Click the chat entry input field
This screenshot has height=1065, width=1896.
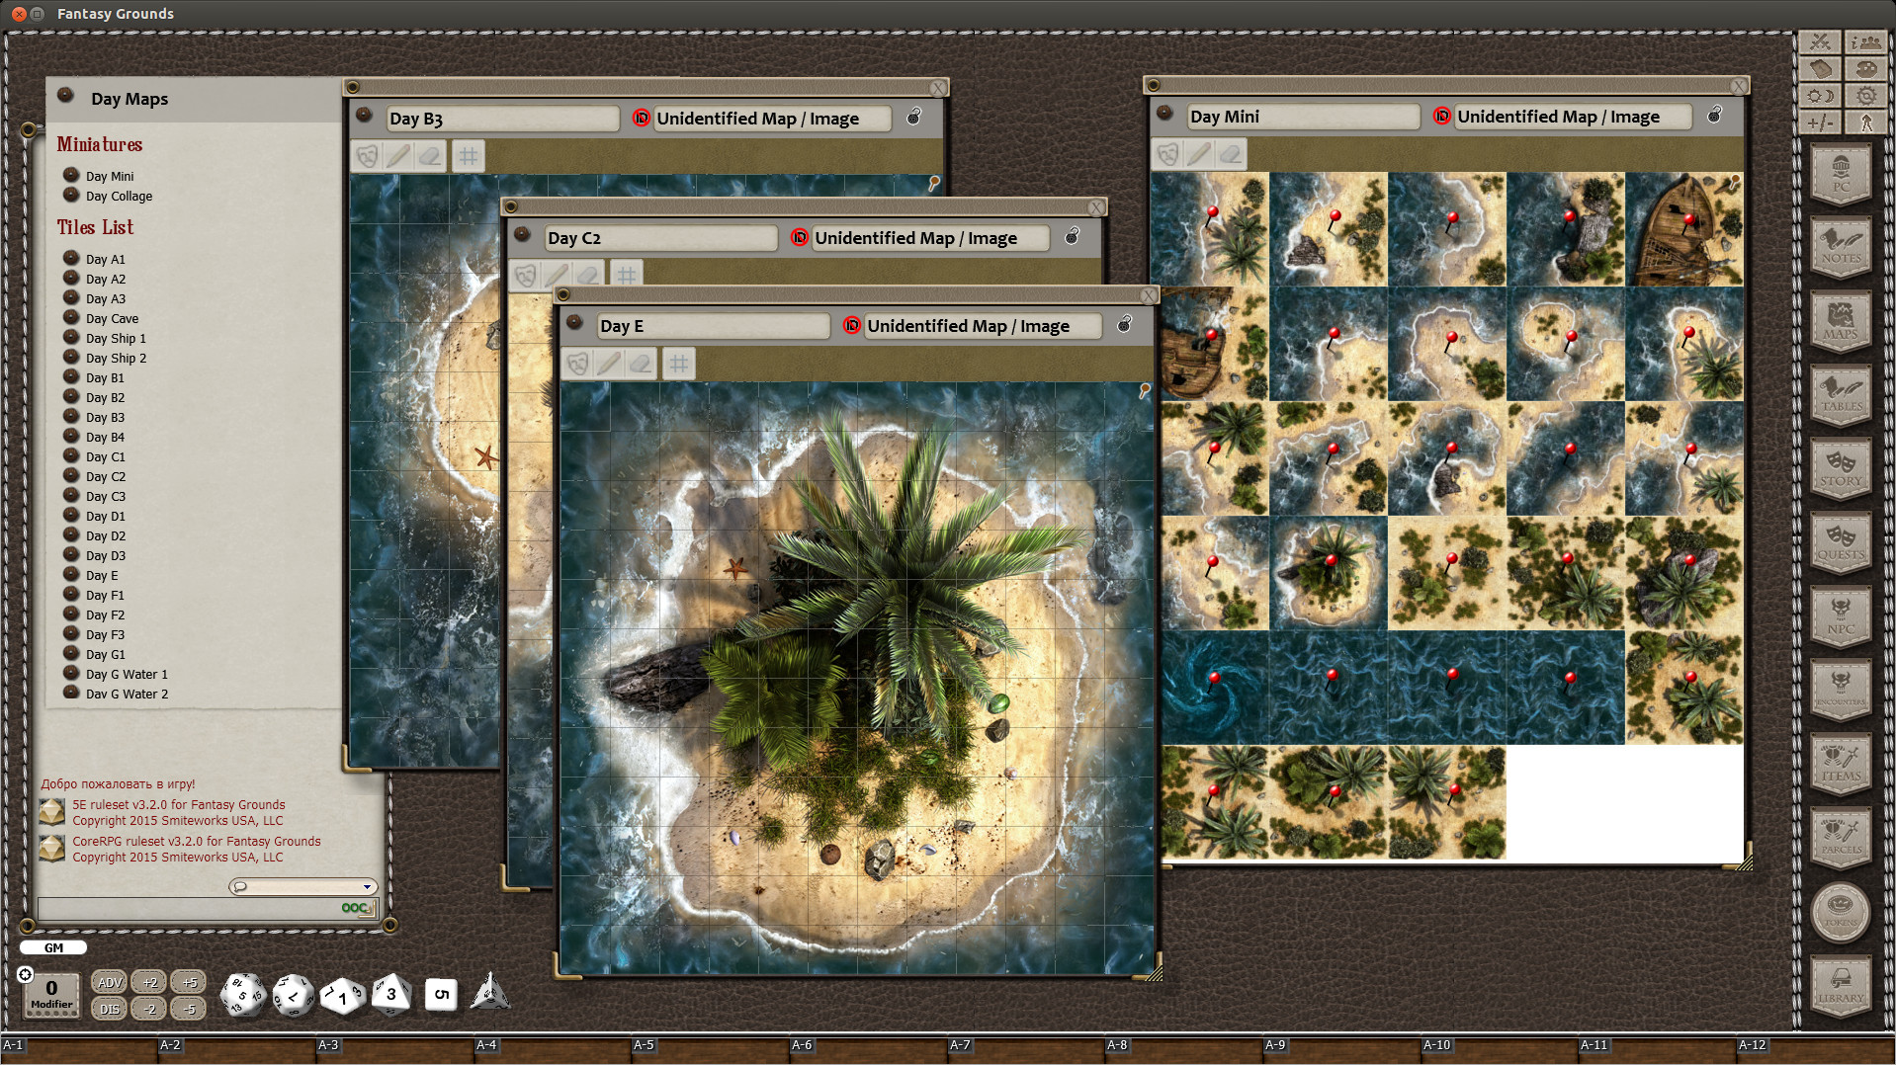click(x=188, y=908)
